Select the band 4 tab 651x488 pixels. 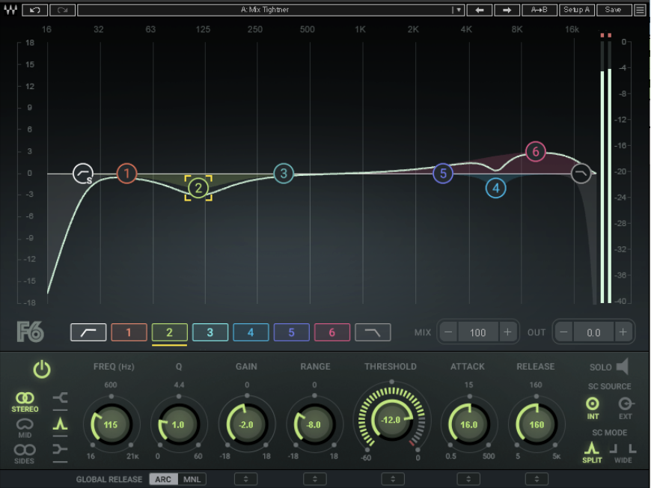tap(251, 332)
